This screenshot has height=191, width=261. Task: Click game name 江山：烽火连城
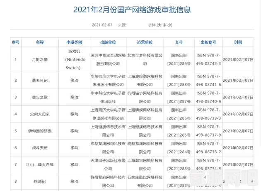(40, 165)
